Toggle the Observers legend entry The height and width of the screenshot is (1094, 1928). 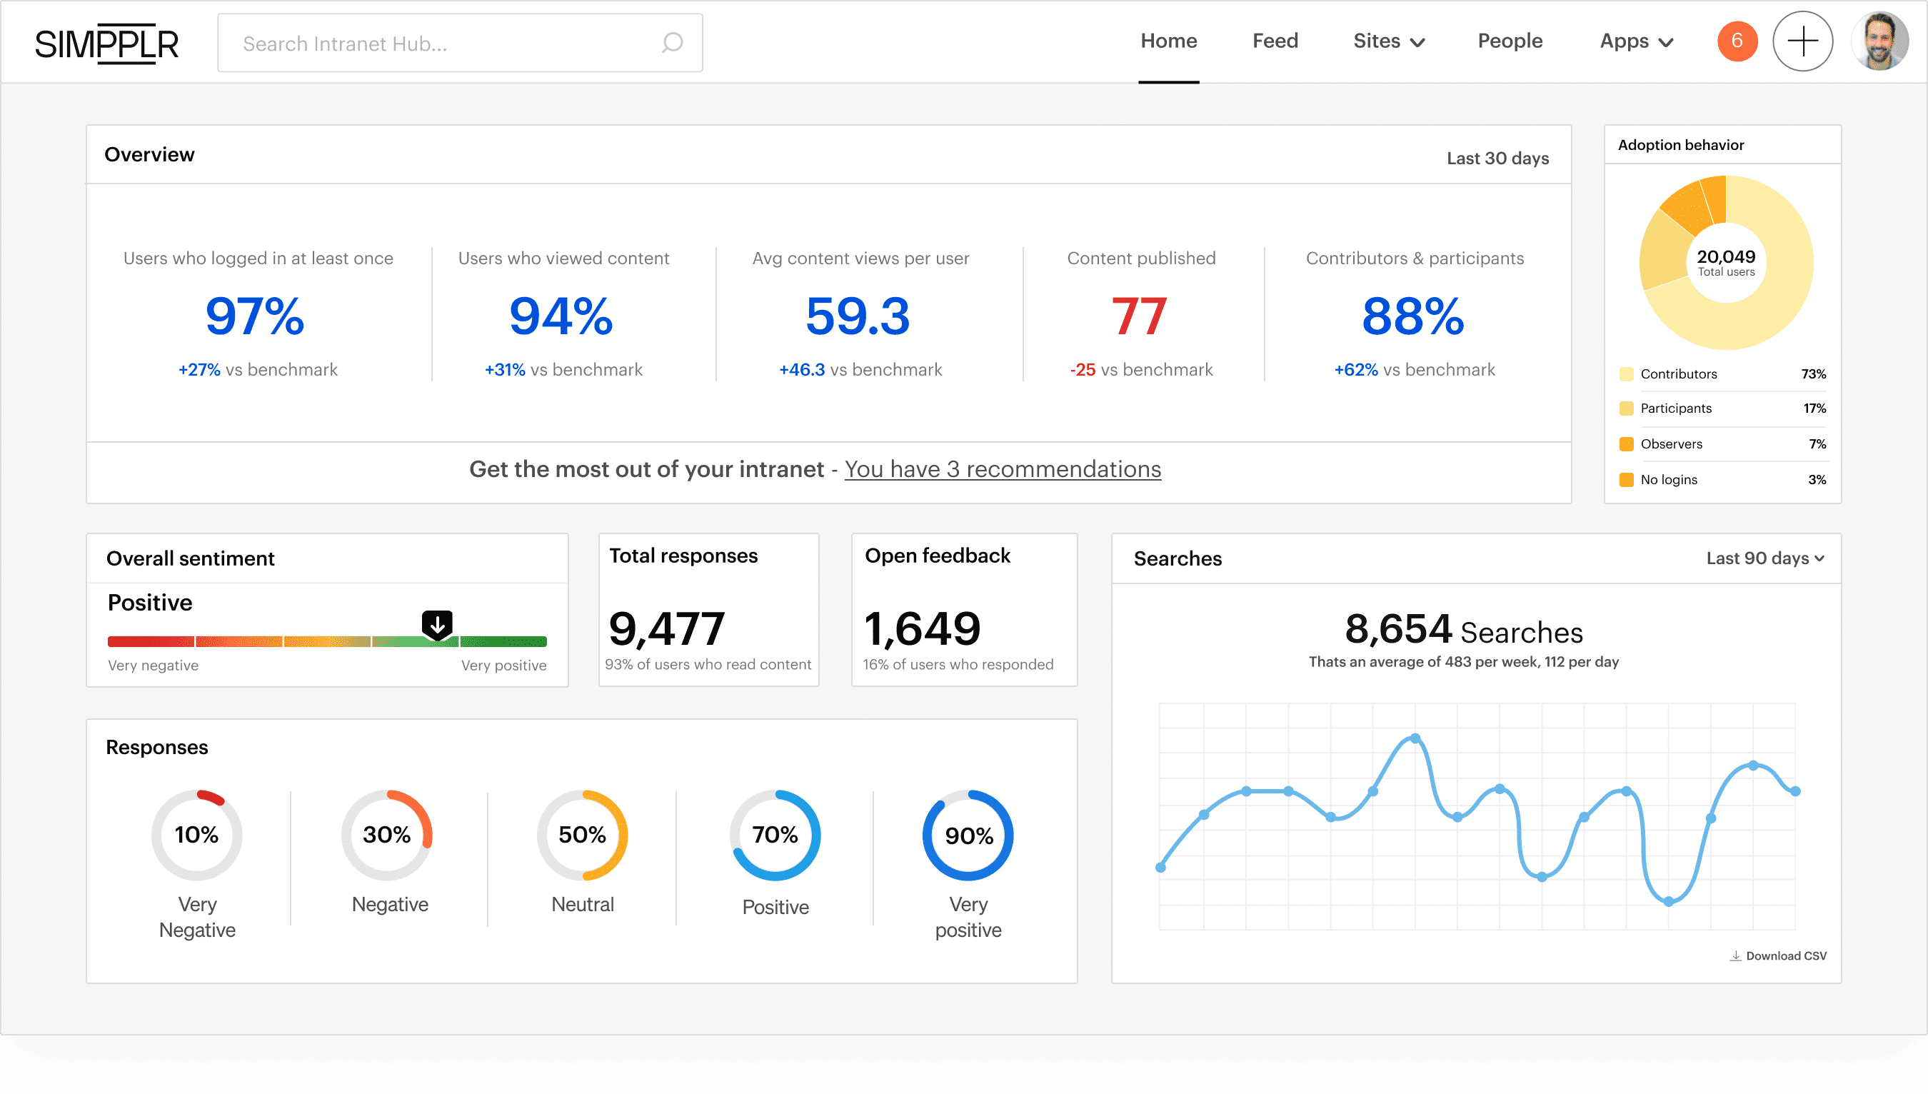1672,443
